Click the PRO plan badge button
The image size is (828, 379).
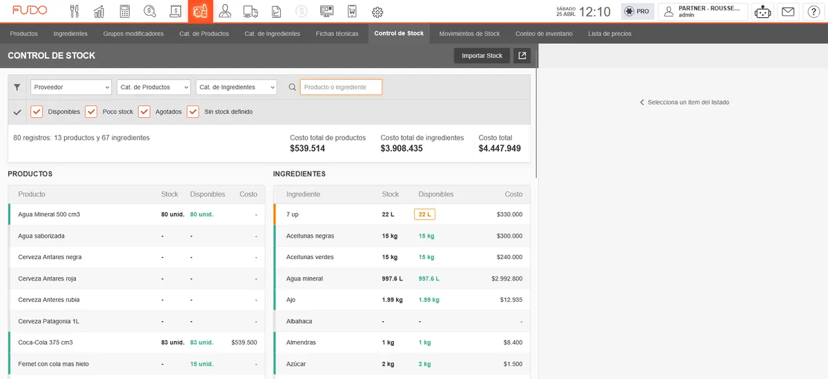[638, 12]
